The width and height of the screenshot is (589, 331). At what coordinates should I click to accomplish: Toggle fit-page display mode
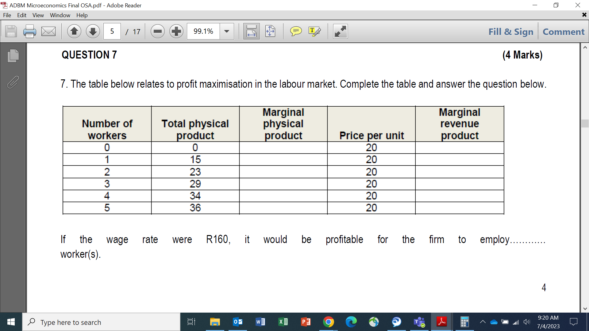click(270, 31)
